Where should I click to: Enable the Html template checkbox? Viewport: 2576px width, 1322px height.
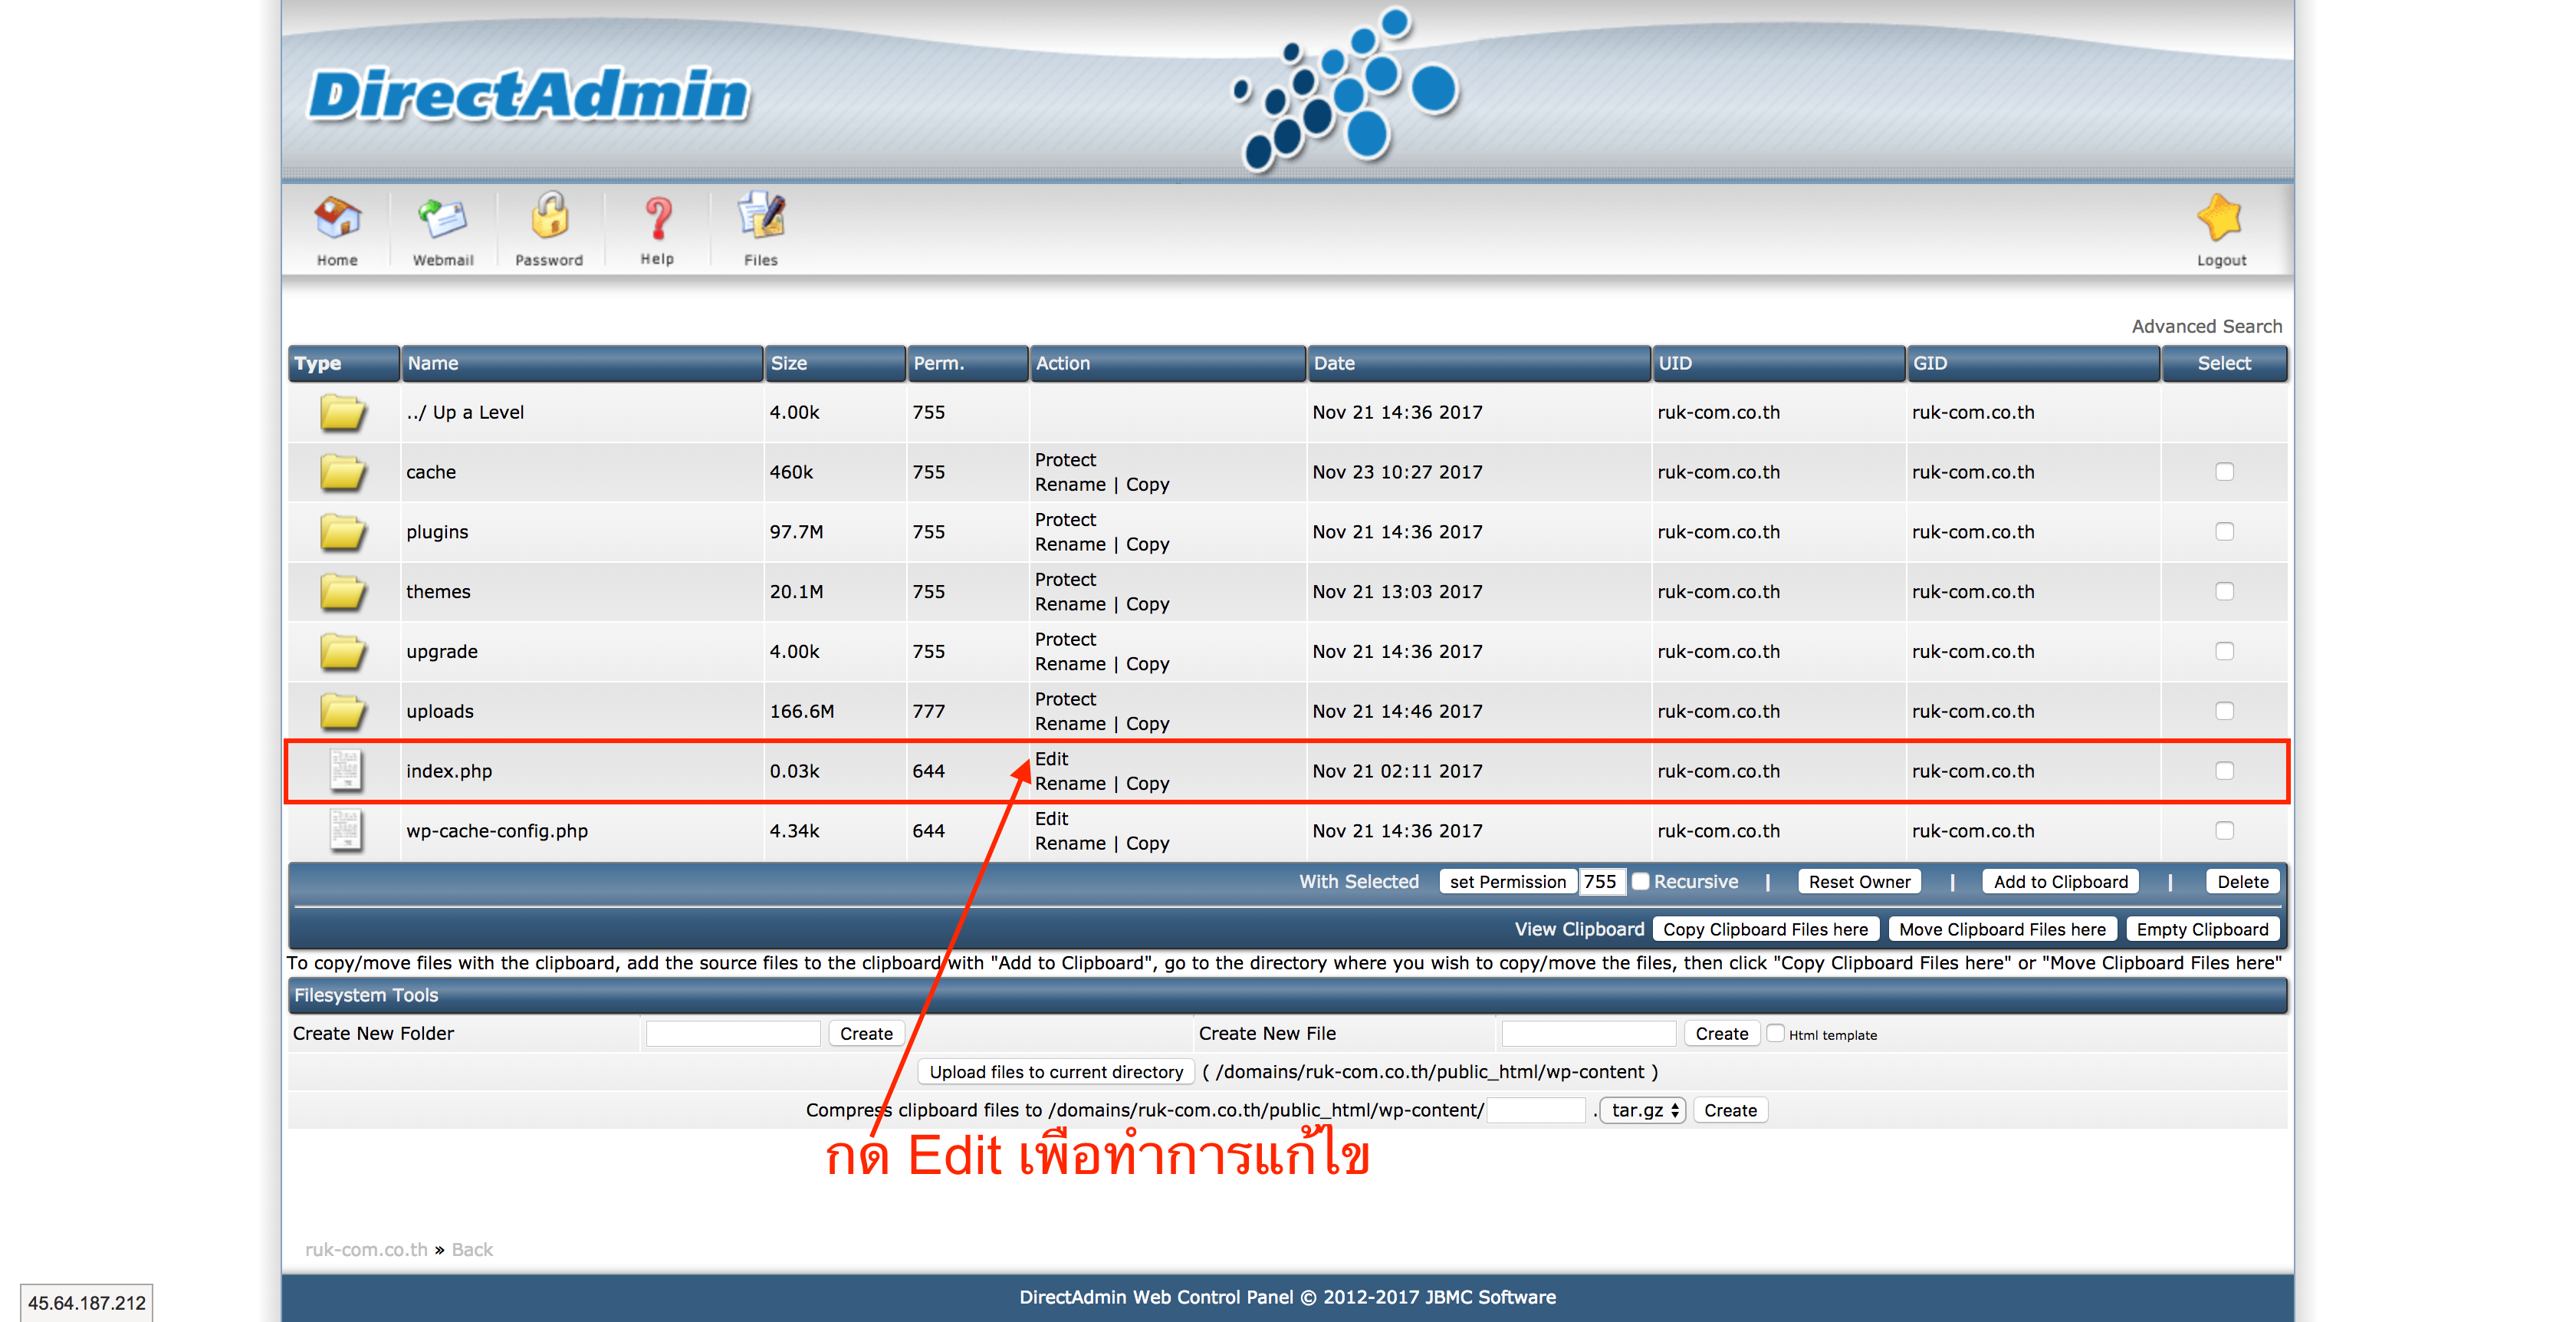click(x=1775, y=1034)
